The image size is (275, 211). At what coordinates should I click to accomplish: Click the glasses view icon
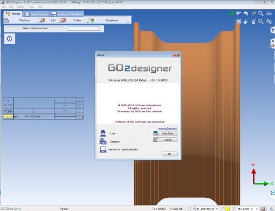[x=269, y=13]
